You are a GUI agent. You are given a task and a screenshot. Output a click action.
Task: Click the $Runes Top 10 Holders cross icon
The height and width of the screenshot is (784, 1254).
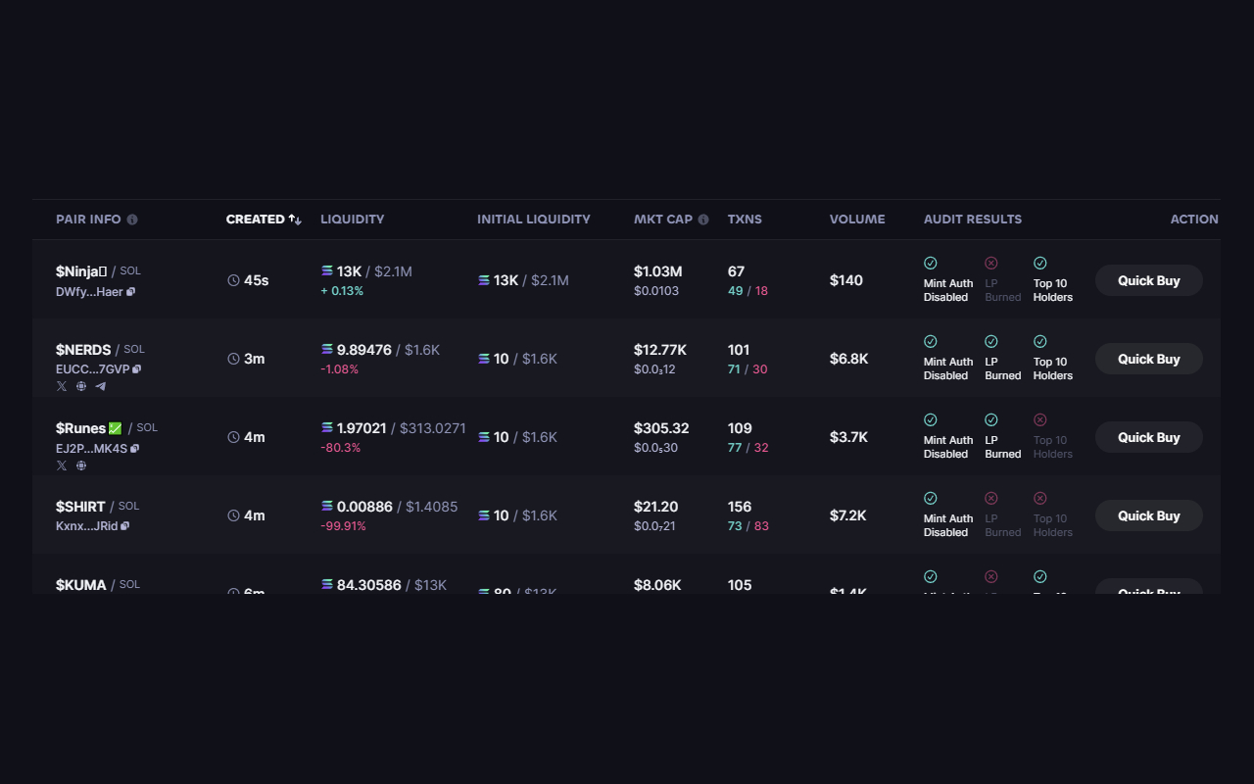click(x=1039, y=419)
